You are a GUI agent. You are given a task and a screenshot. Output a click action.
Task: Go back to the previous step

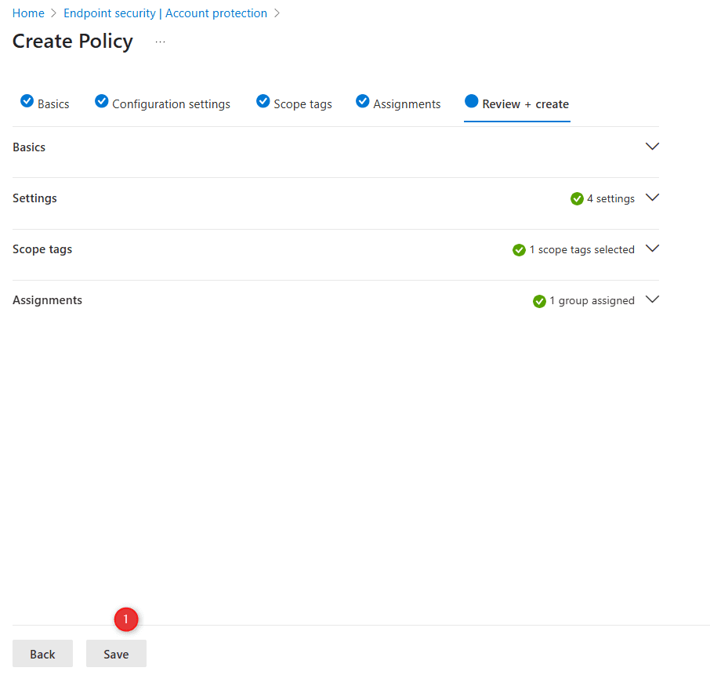coord(42,653)
